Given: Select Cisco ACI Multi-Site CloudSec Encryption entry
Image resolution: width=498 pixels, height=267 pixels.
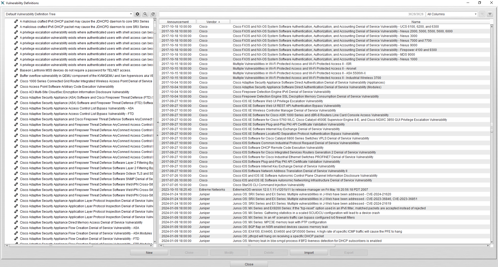Looking at the screenshot, I should pos(74,92).
